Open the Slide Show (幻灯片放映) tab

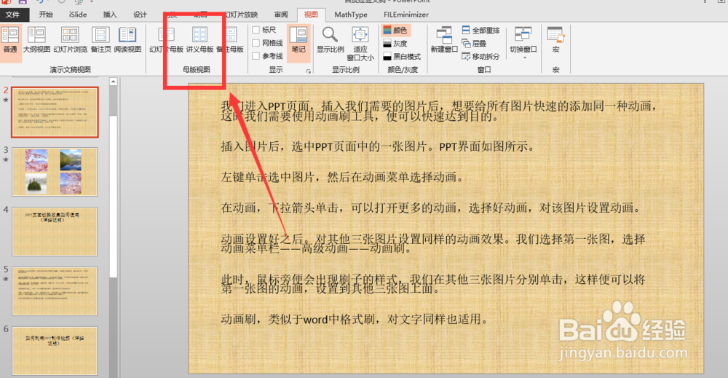(x=242, y=15)
